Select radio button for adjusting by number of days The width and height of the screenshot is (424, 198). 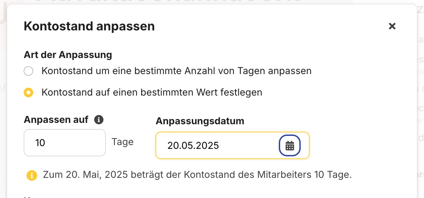[x=28, y=71]
